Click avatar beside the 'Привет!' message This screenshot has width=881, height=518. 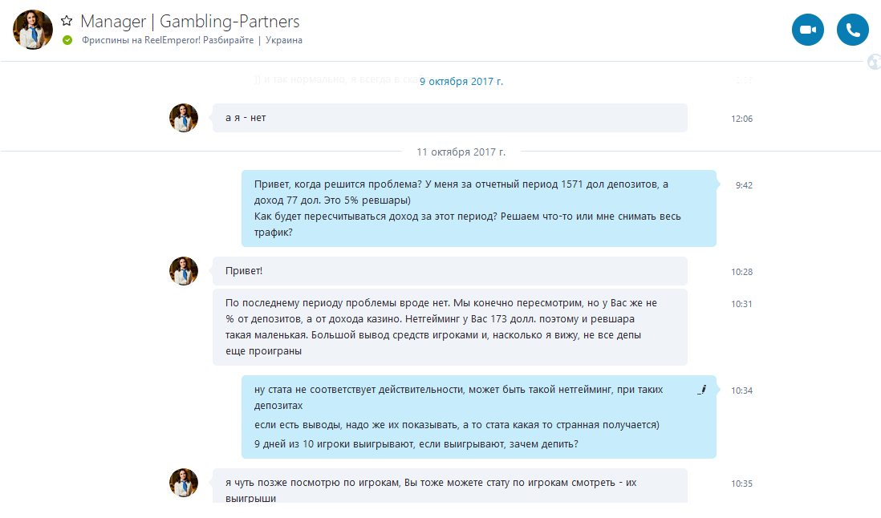tap(184, 271)
